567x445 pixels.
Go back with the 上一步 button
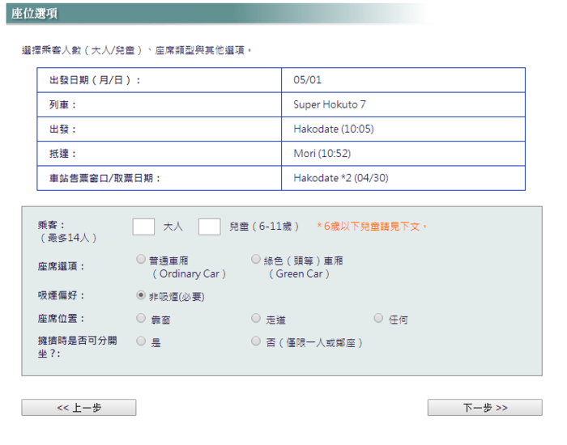tap(79, 408)
